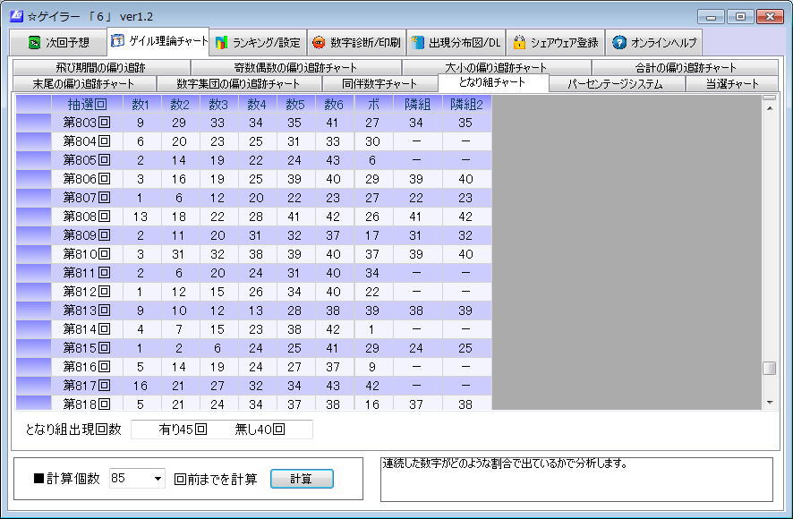This screenshot has height=519, width=793.
Task: Click the vertical scrollbar thumb
Action: point(770,368)
